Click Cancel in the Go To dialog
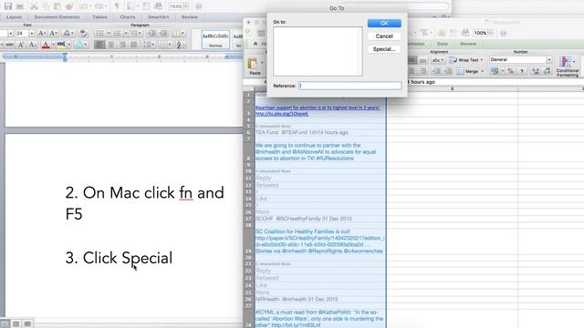 point(384,36)
